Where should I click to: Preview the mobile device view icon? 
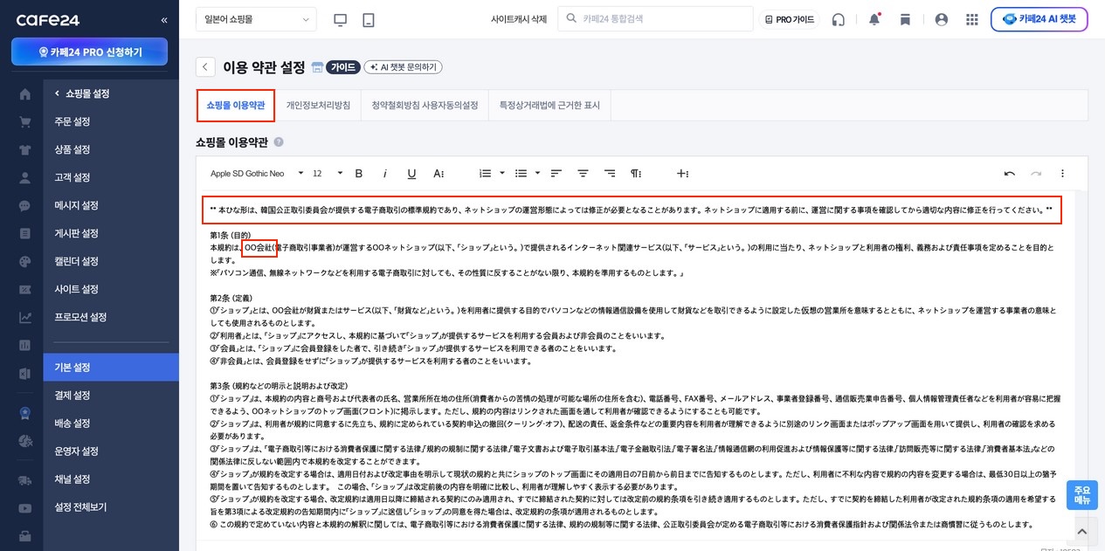pos(368,19)
